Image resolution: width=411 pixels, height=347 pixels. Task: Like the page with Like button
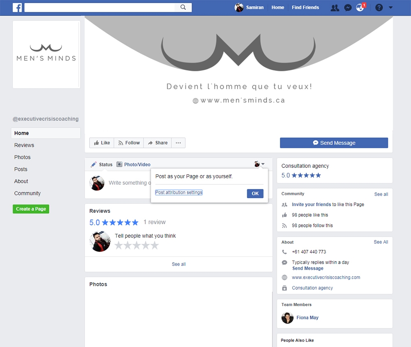pos(102,143)
